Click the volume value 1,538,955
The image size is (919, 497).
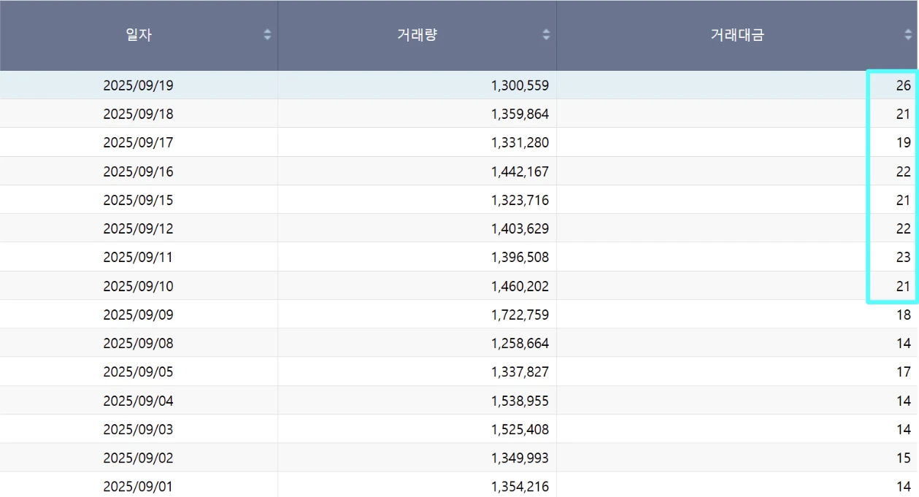click(520, 401)
